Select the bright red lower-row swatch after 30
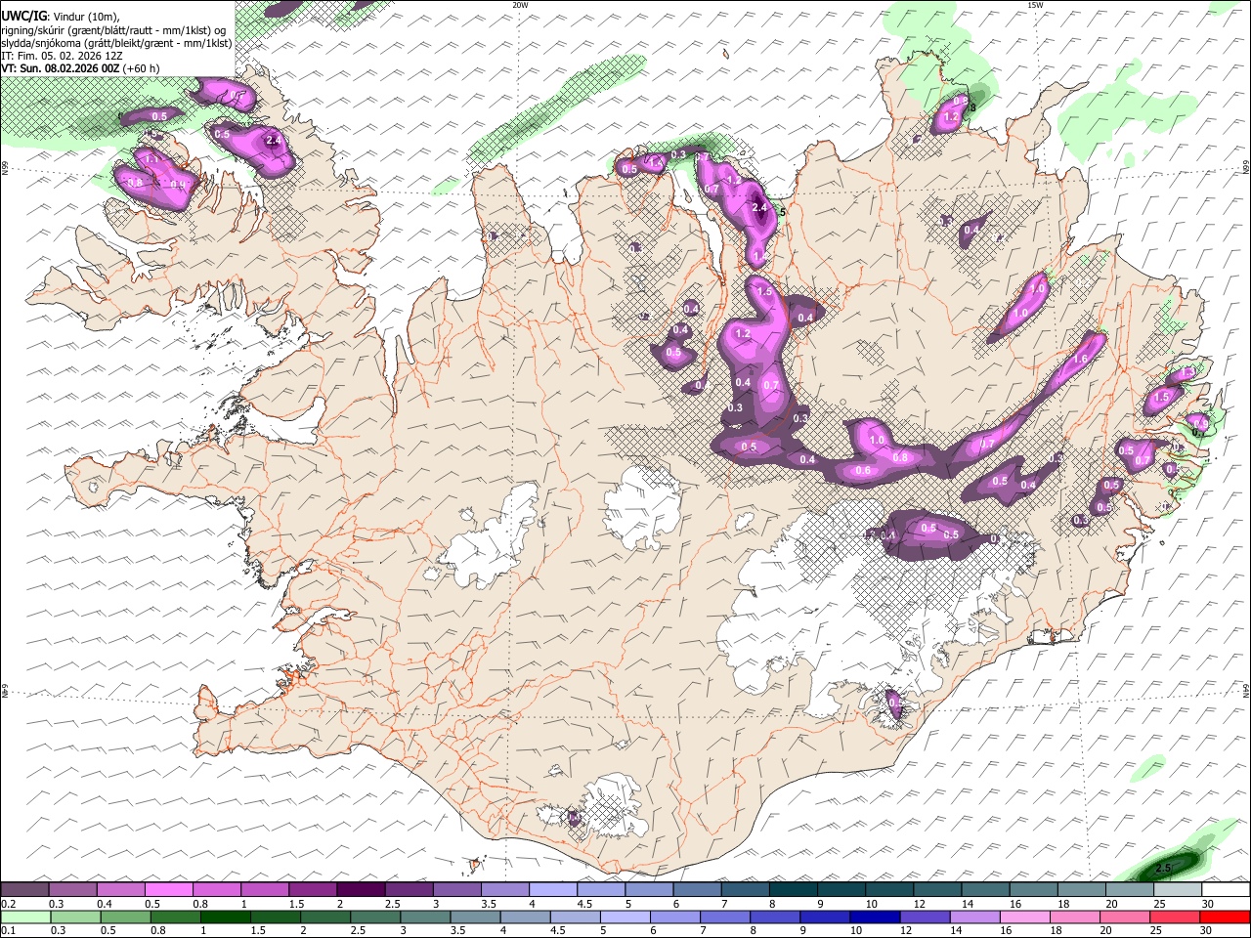 coord(1226,917)
